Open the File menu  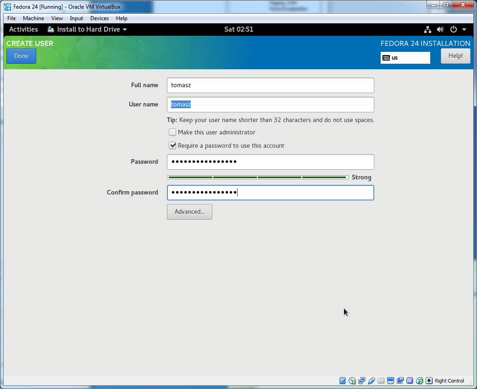(11, 18)
